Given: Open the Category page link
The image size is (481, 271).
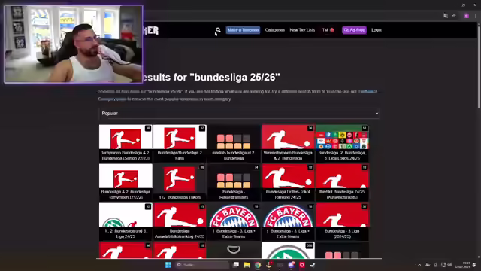Looking at the screenshot, I should 112,99.
